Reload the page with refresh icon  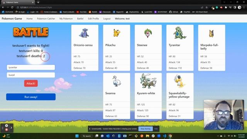[x=12, y=7]
